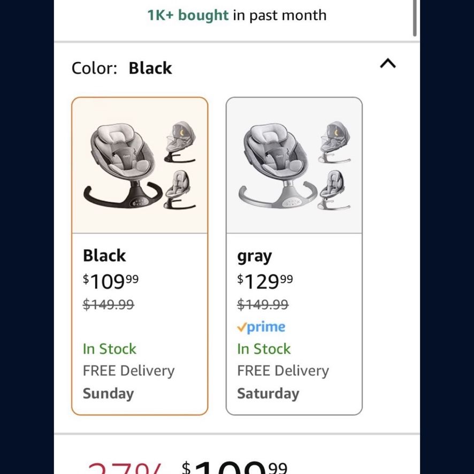Select the gray color option card
474x474 pixels.
pos(294,256)
